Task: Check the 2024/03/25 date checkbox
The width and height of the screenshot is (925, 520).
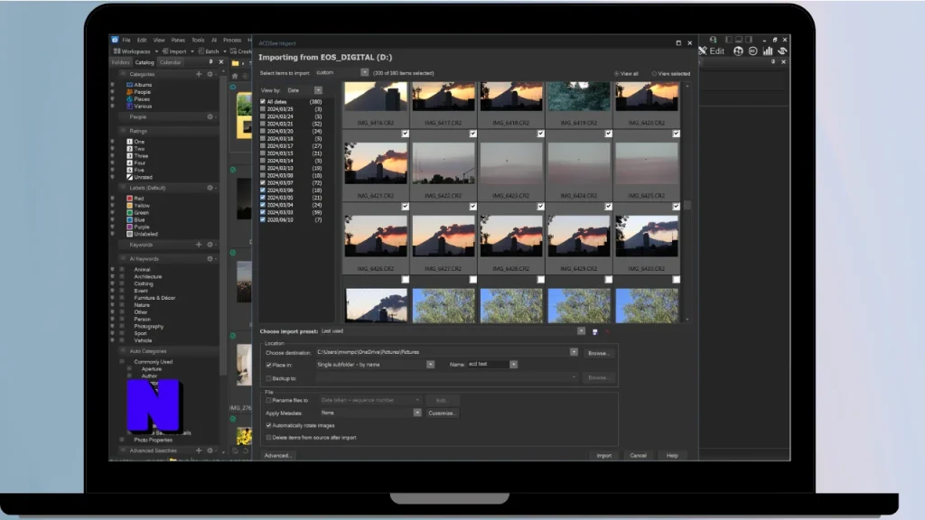Action: click(263, 109)
